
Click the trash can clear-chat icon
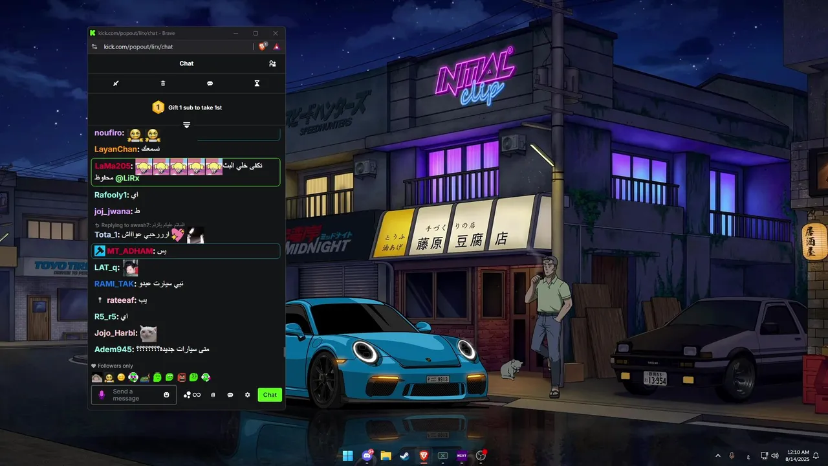(163, 83)
